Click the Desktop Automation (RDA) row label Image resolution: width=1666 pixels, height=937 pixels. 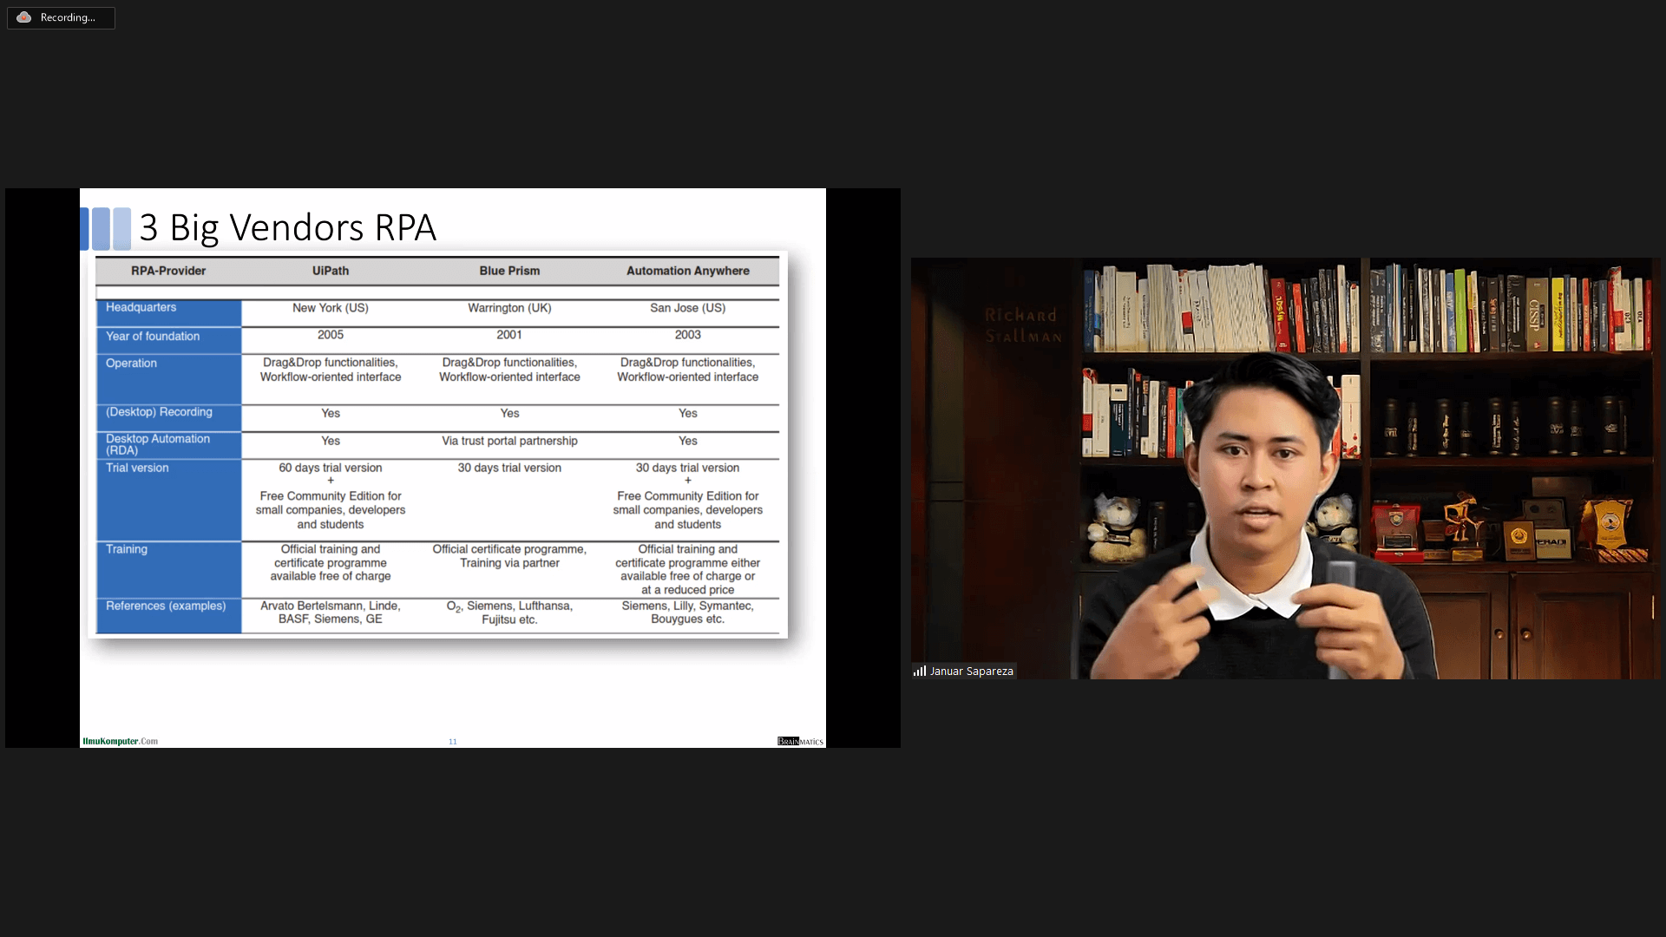[157, 444]
